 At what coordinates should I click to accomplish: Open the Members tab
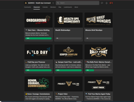coord(53,7)
